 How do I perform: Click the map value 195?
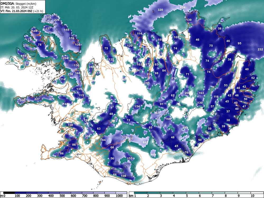(147, 83)
